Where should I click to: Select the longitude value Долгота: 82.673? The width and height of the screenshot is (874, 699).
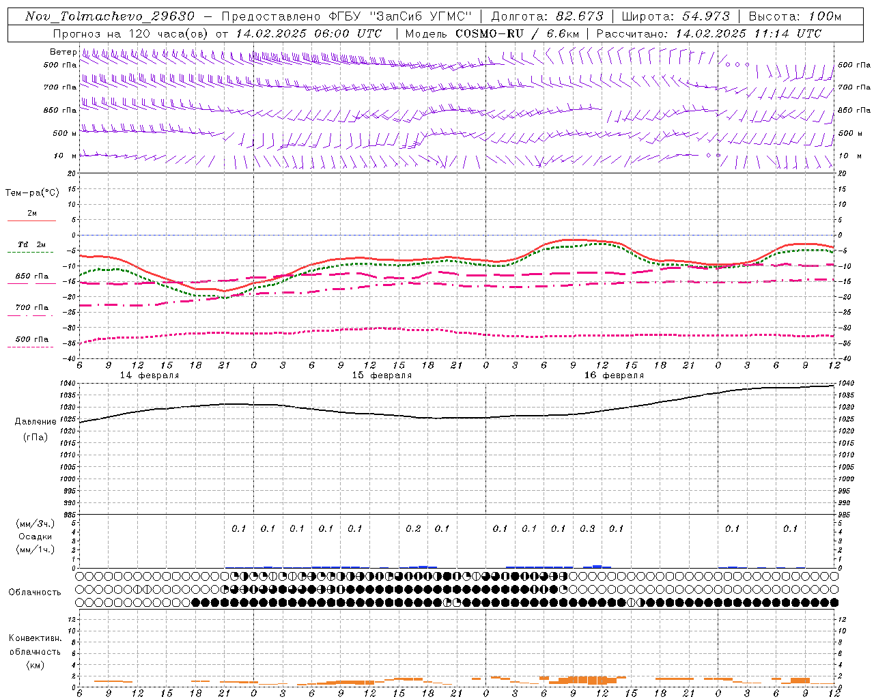click(548, 16)
